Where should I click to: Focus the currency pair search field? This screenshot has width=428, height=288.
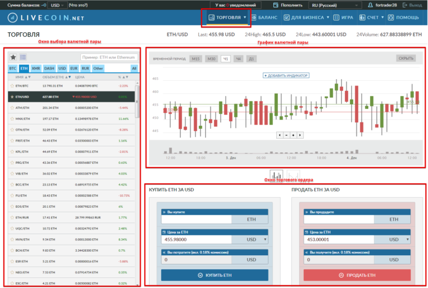[x=109, y=57]
